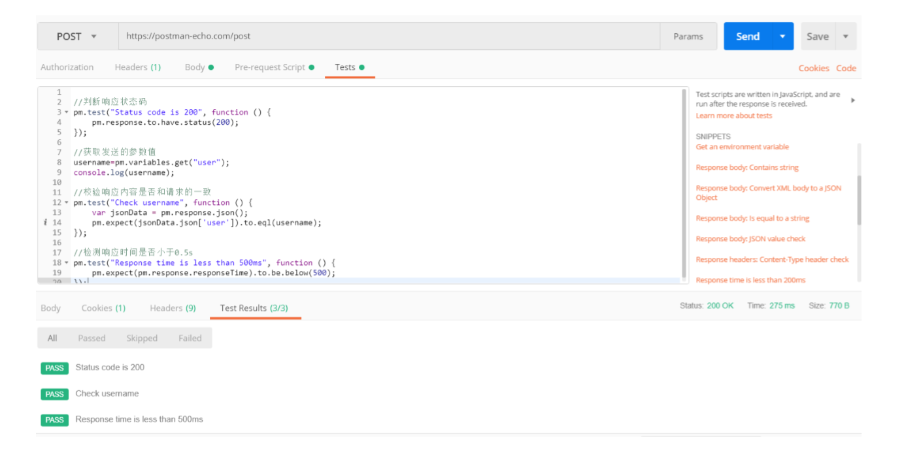The height and width of the screenshot is (453, 902).
Task: Collapse the code fold arrow on line 3
Action: [67, 112]
